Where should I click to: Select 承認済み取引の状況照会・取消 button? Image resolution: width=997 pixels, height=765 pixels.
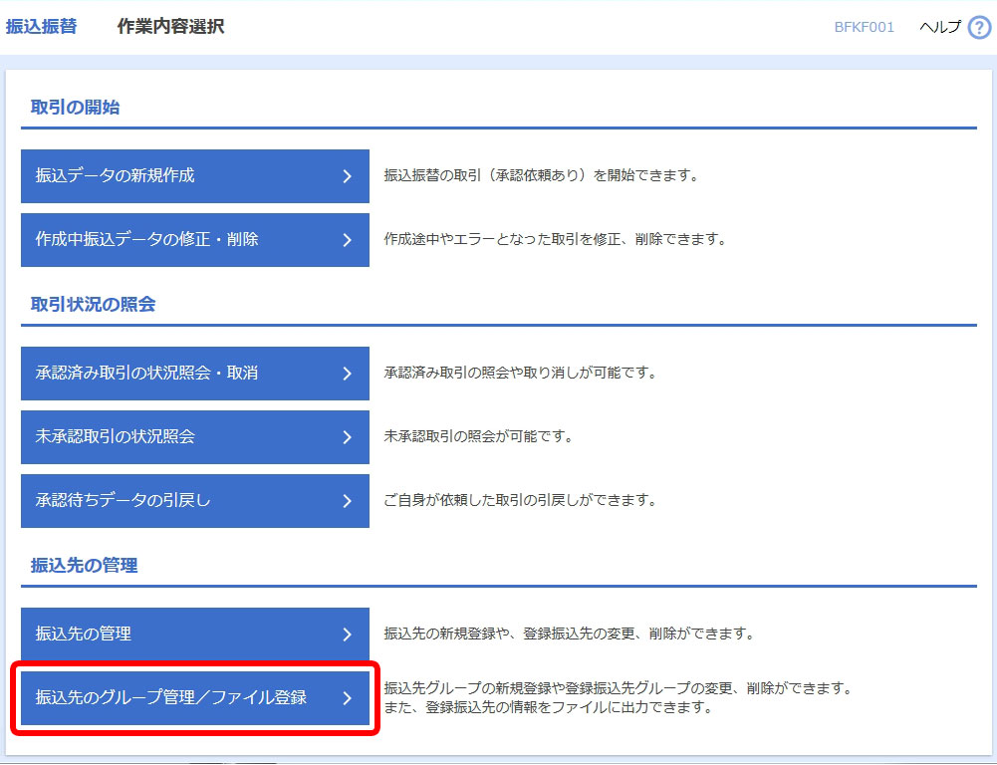coord(195,374)
